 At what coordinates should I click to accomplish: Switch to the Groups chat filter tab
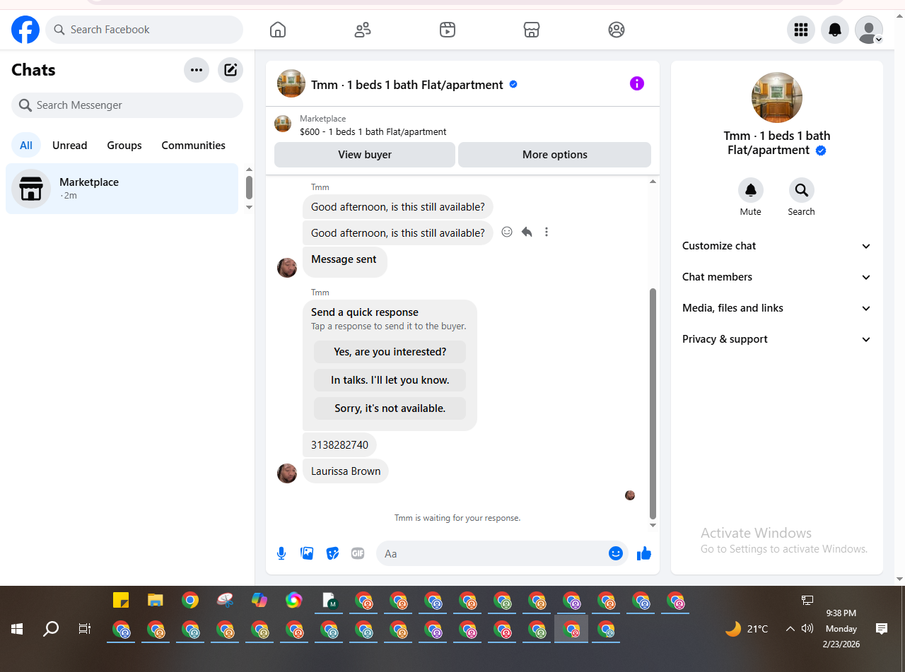[124, 145]
